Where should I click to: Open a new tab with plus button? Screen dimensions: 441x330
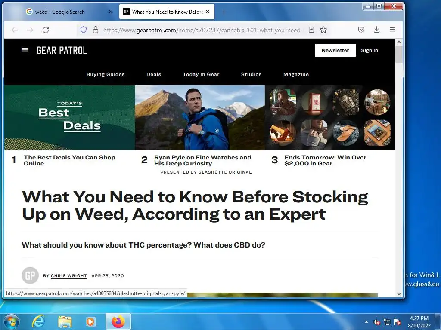click(224, 12)
